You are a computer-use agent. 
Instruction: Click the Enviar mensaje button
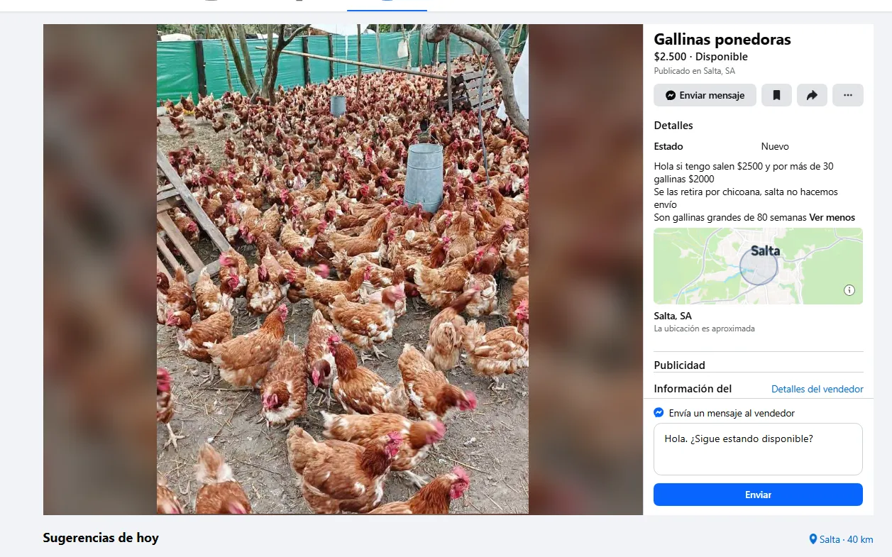click(x=705, y=94)
